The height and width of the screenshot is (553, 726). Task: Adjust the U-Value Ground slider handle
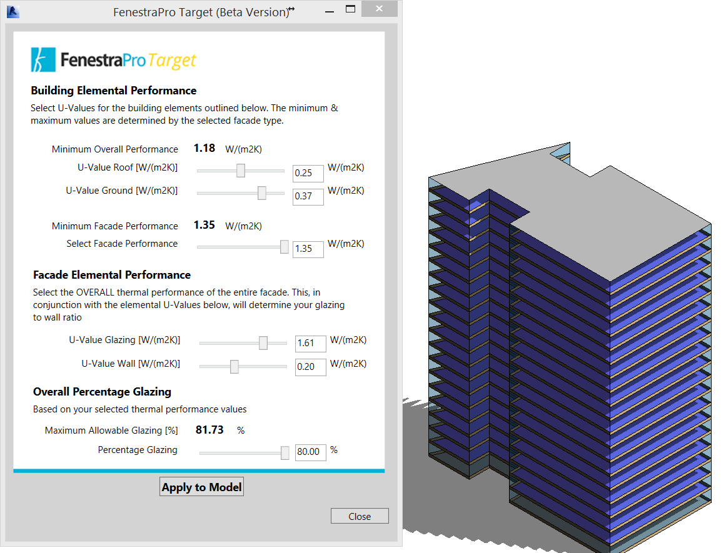[x=262, y=193]
